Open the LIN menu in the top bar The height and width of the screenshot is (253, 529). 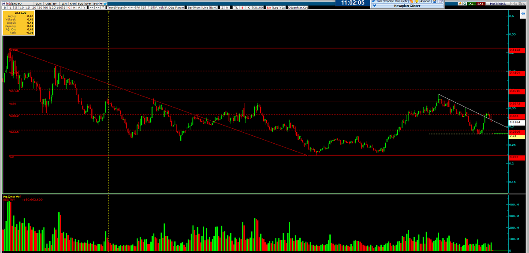pyautogui.click(x=64, y=4)
